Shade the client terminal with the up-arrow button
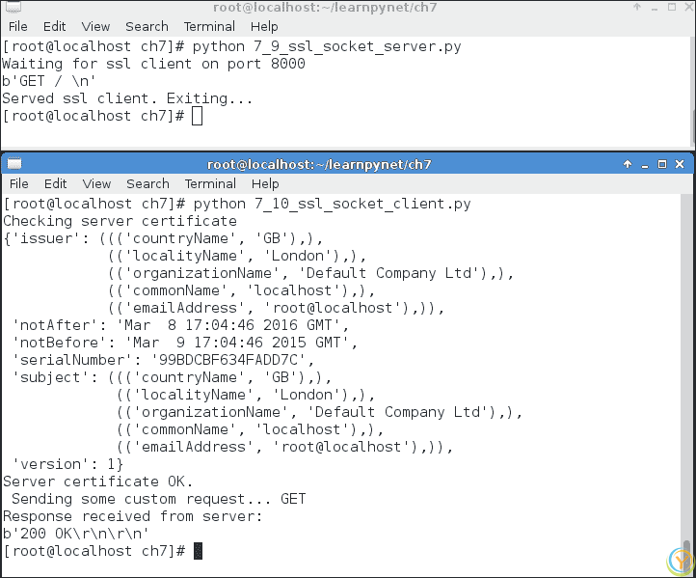Image resolution: width=696 pixels, height=578 pixels. pyautogui.click(x=628, y=164)
